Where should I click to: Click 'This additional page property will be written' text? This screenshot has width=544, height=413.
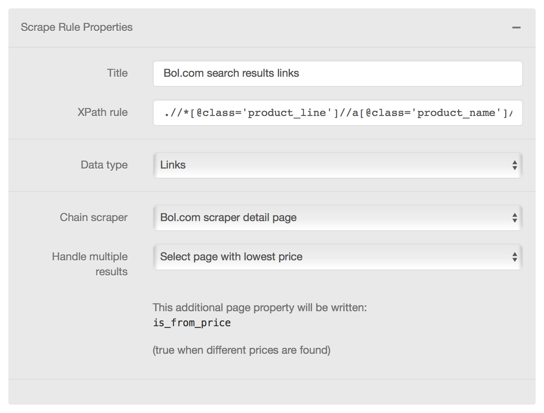tap(259, 308)
